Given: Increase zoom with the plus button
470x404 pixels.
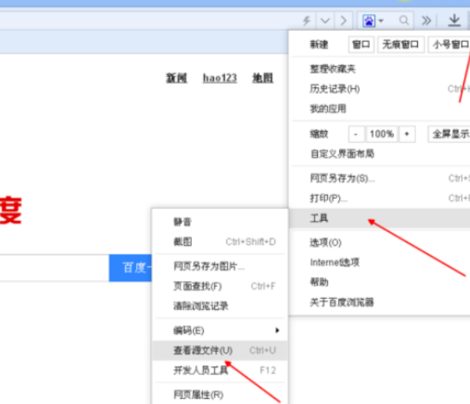Looking at the screenshot, I should click(x=407, y=134).
